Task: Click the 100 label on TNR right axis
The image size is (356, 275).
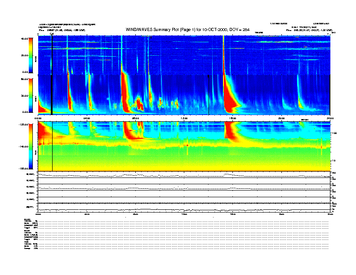Action: point(334,133)
